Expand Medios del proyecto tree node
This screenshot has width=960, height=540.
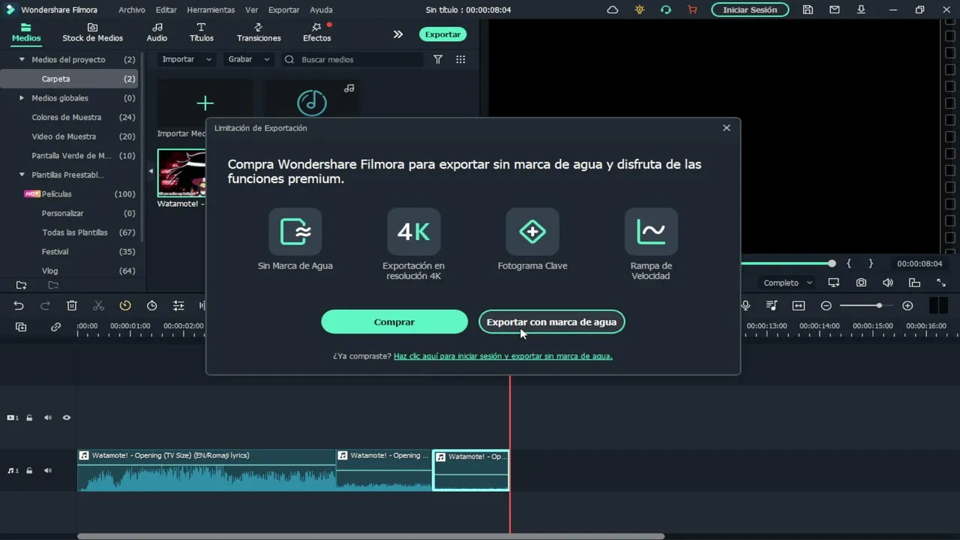click(x=22, y=59)
